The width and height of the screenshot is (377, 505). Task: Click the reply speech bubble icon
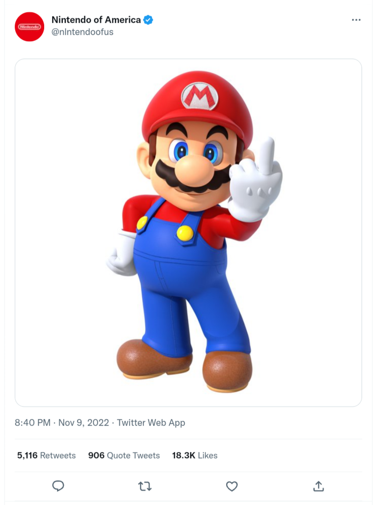point(58,486)
